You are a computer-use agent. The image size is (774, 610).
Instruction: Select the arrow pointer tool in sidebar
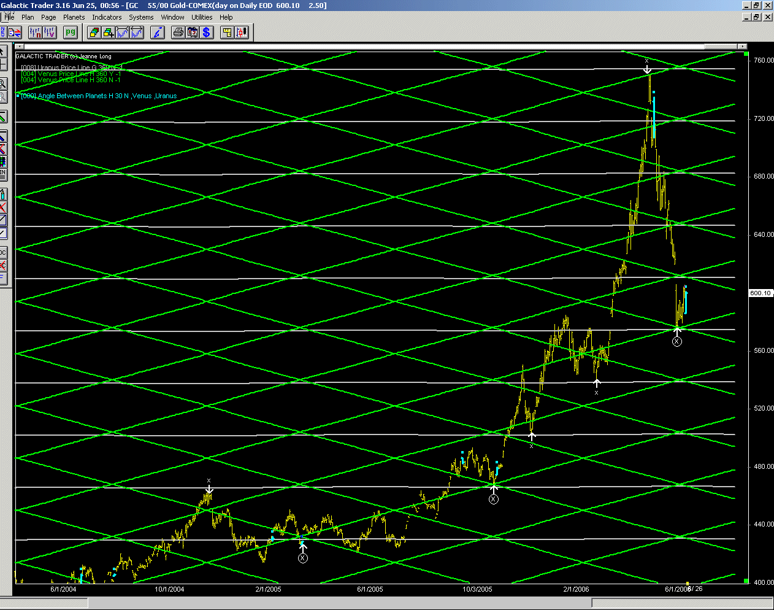tap(3, 52)
